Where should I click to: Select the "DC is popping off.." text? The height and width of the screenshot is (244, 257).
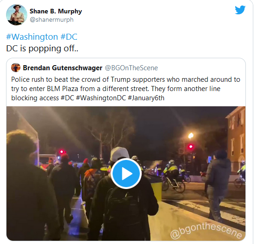point(42,49)
